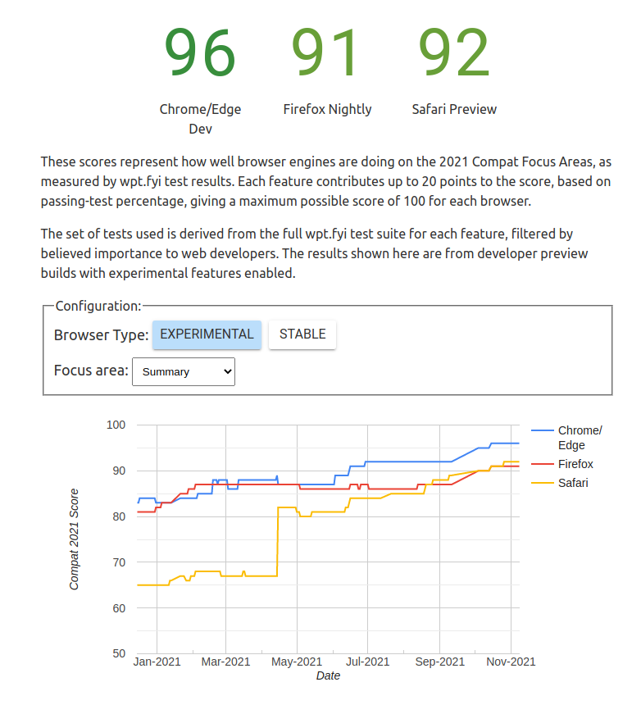Click the score 96 for Chrome/Edge
Viewport: 641px width, 705px height.
coord(200,52)
